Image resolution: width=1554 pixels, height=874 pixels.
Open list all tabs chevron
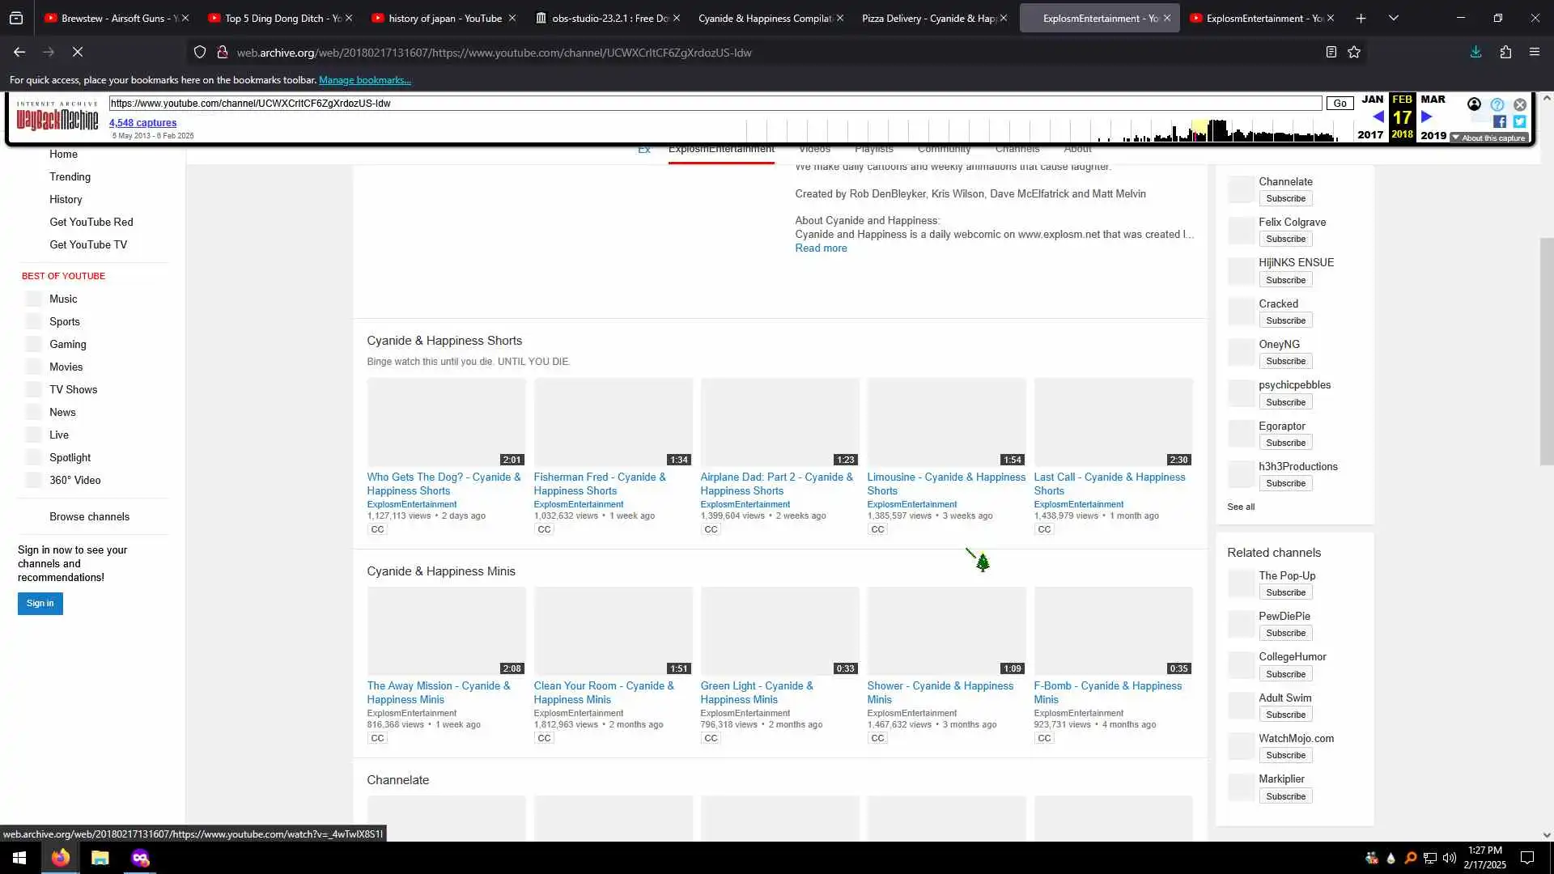click(1393, 18)
